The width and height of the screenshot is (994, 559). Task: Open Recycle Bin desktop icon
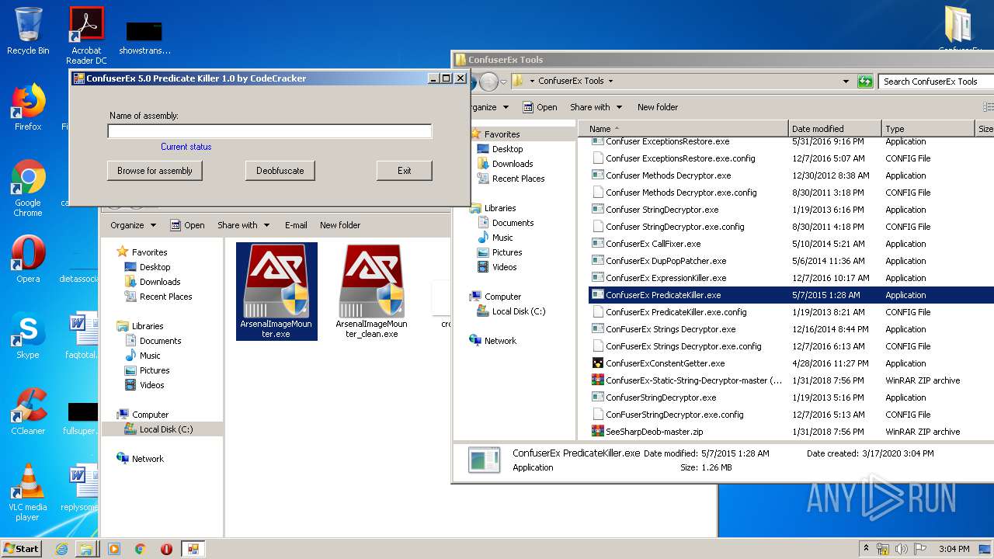[28, 31]
